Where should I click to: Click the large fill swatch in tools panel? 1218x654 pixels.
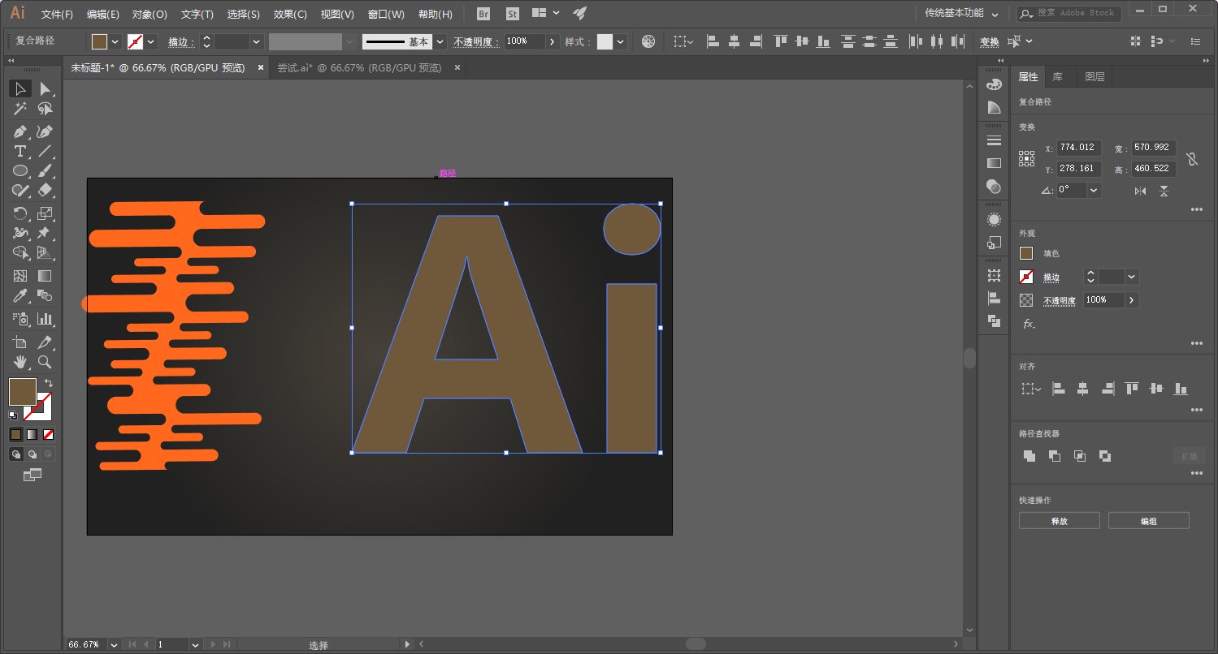(x=23, y=392)
